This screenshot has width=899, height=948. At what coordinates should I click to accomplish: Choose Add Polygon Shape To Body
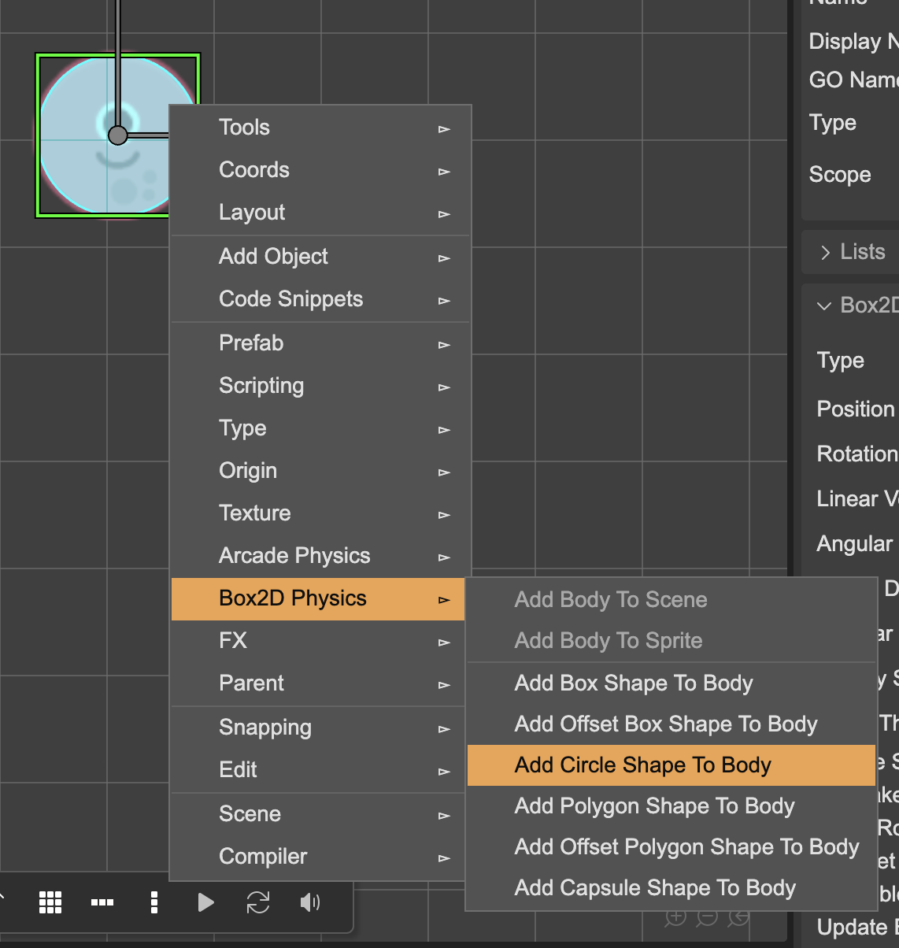(654, 806)
